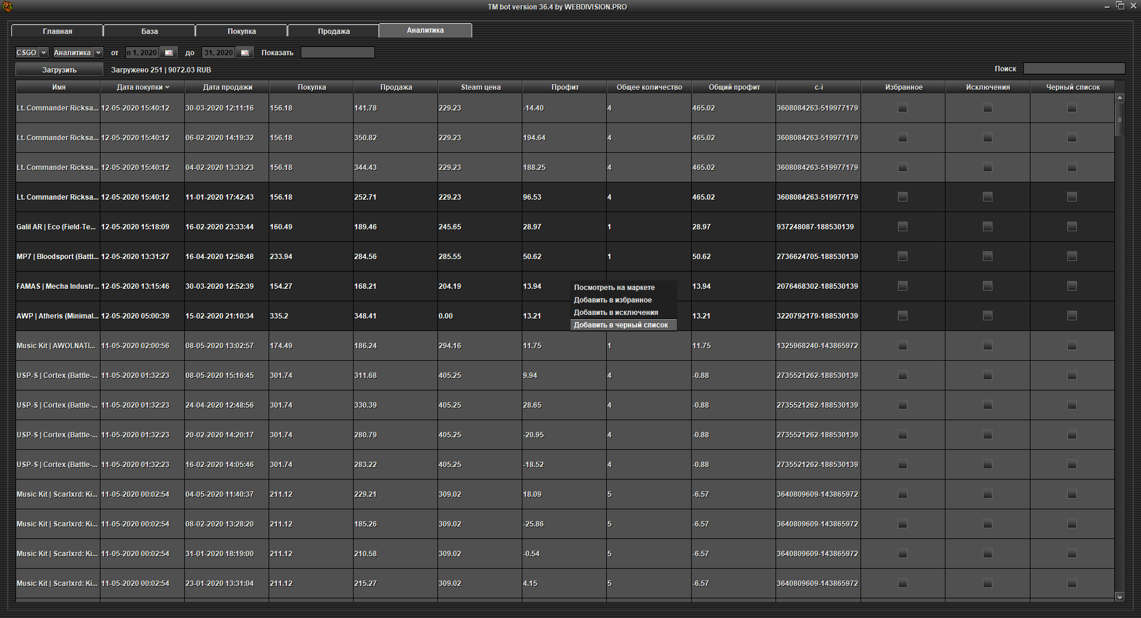Open the 'до' end date calendar picker
1141x618 pixels.
point(244,53)
